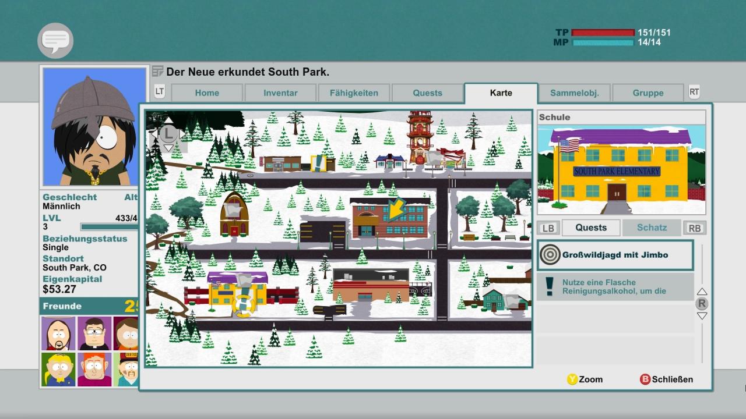Click the LVL experience progress bar
Image resolution: width=746 pixels, height=419 pixels.
click(110, 227)
